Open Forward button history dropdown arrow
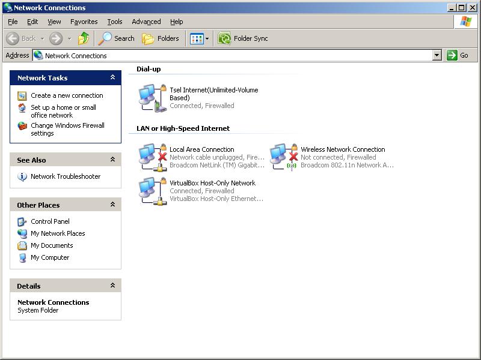 click(x=69, y=38)
